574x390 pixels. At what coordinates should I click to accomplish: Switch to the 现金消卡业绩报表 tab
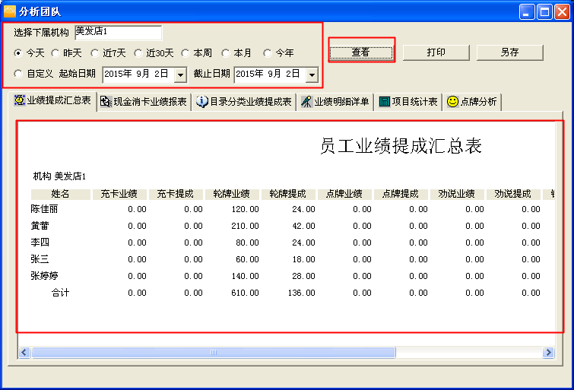click(x=144, y=101)
